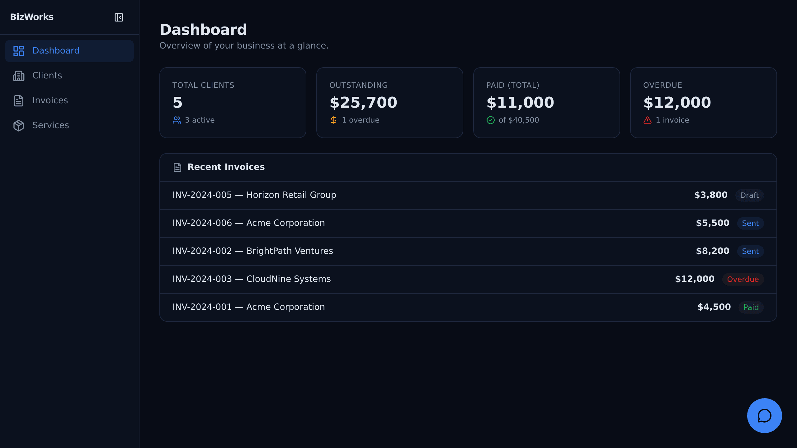Click the red overdue warning triangle icon
This screenshot has width=797, height=448.
[648, 120]
